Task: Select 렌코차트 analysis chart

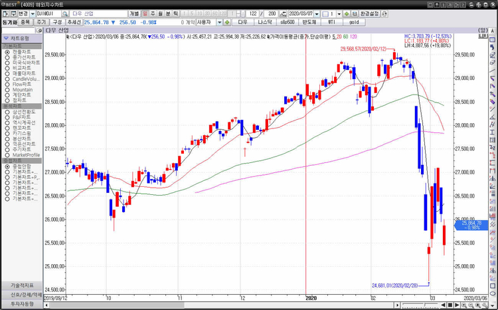Action: (22, 128)
